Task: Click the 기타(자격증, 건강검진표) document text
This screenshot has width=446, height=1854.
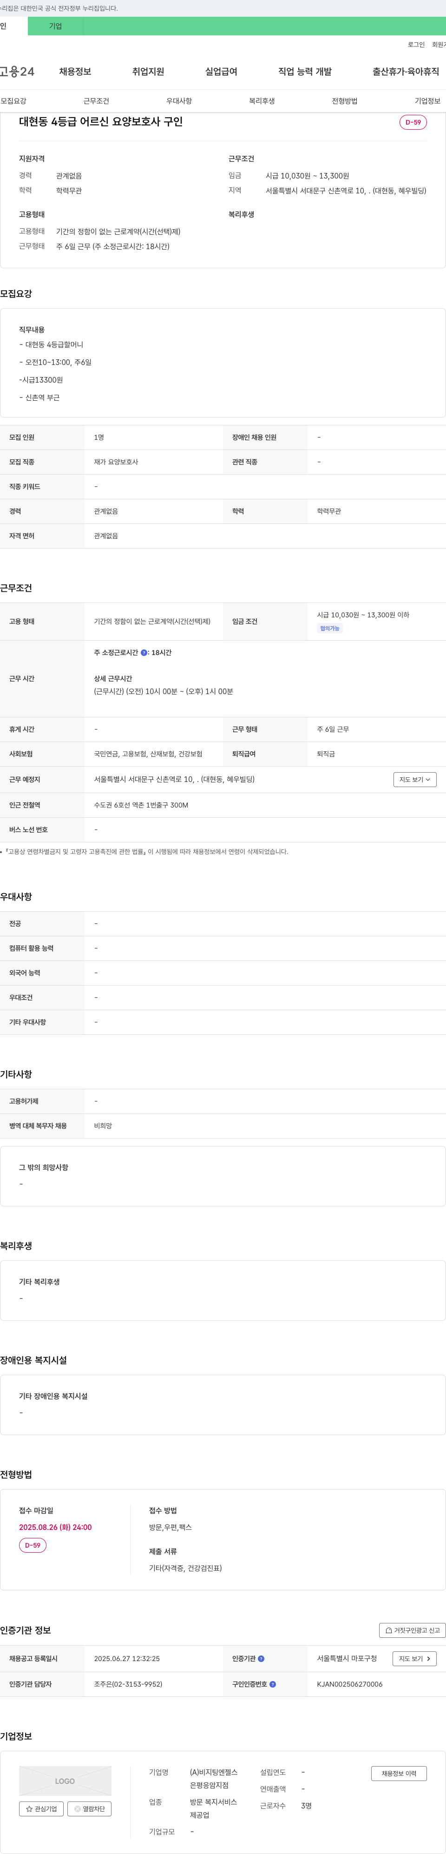Action: click(x=185, y=1568)
